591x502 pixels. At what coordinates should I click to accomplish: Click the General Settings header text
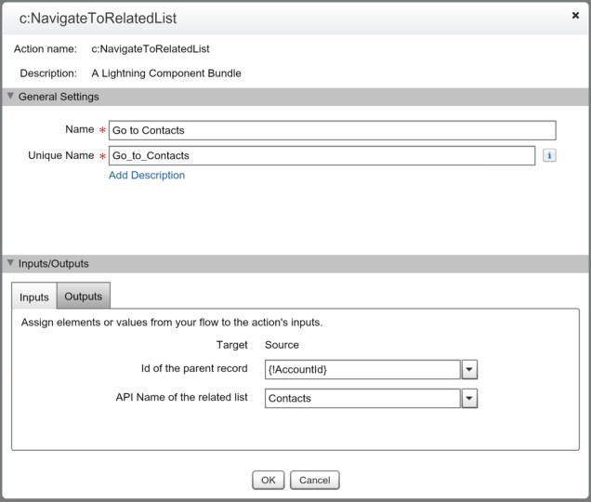pyautogui.click(x=59, y=97)
